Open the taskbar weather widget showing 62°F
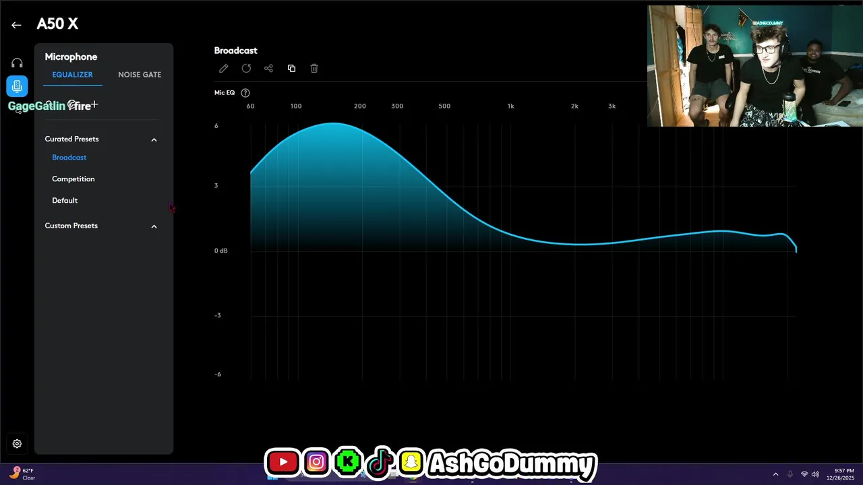Image resolution: width=863 pixels, height=485 pixels. 22,474
